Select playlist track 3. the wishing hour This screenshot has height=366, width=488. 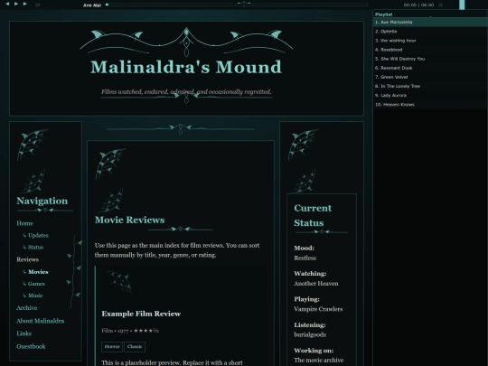[430, 41]
